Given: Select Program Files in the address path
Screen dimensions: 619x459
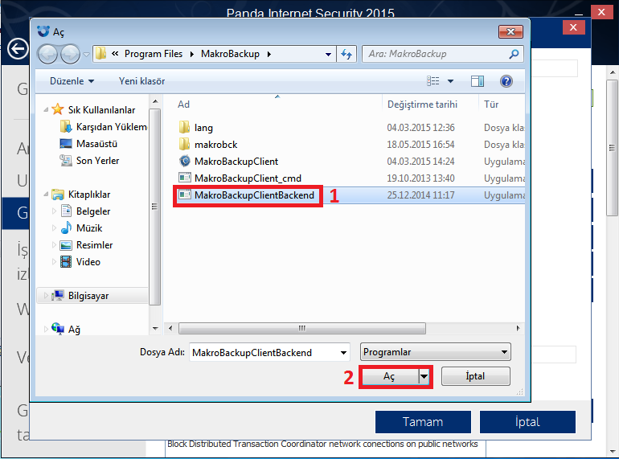Looking at the screenshot, I should 154,54.
